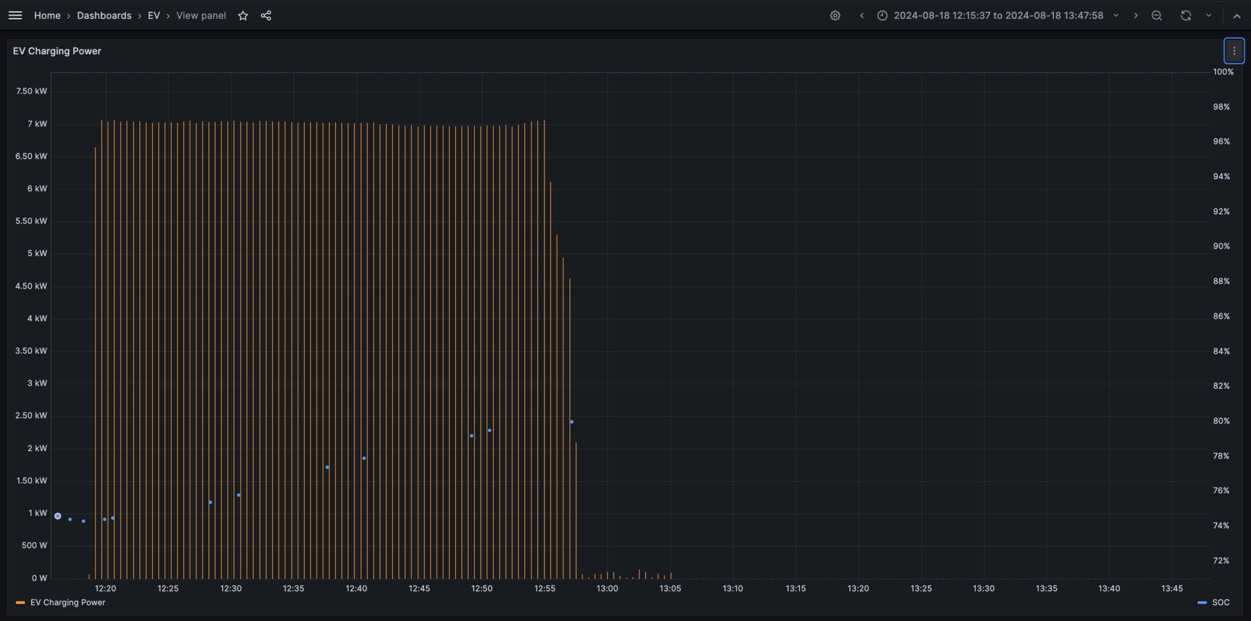Viewport: 1251px width, 621px height.
Task: Click the 7 kW y-axis label
Action: [37, 124]
